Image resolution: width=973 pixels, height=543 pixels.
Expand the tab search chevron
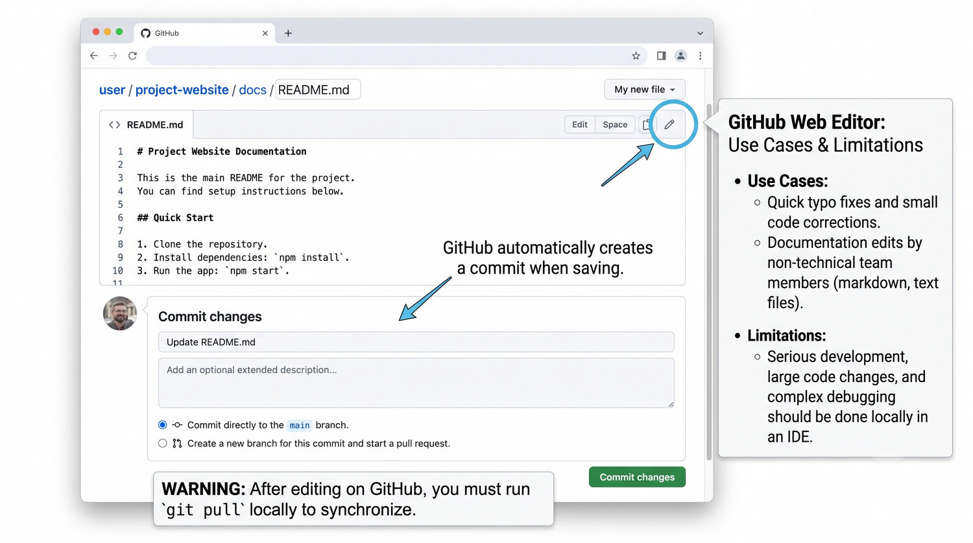coord(700,33)
